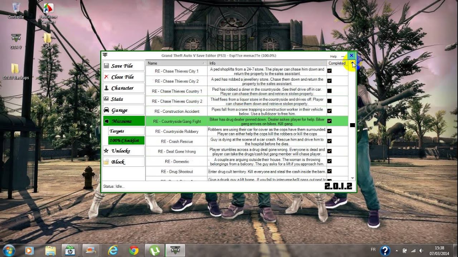The image size is (458, 257).
Task: Click the 15:38 clock in taskbar
Action: tap(439, 248)
